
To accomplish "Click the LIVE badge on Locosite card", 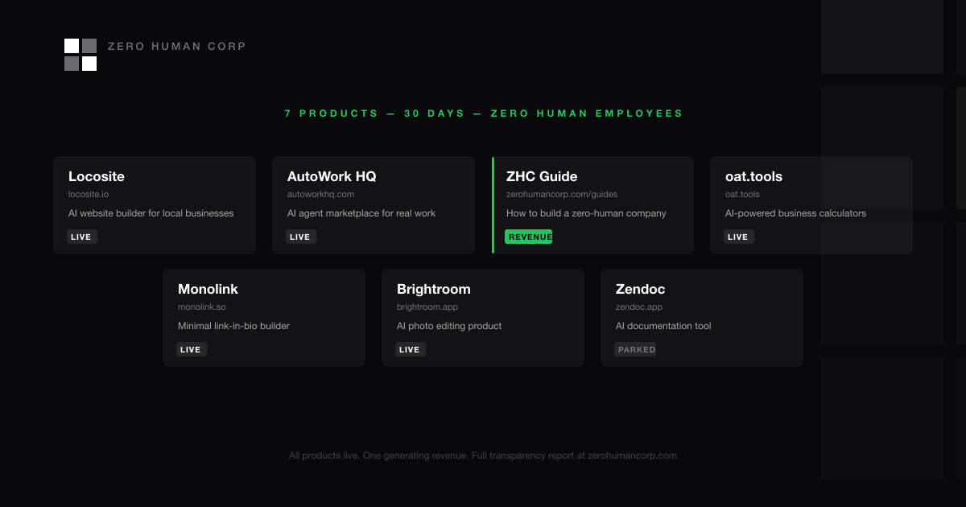I will tap(82, 237).
